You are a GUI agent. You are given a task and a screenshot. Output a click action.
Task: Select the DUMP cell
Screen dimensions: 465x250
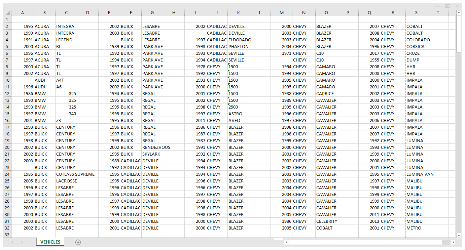[417, 60]
